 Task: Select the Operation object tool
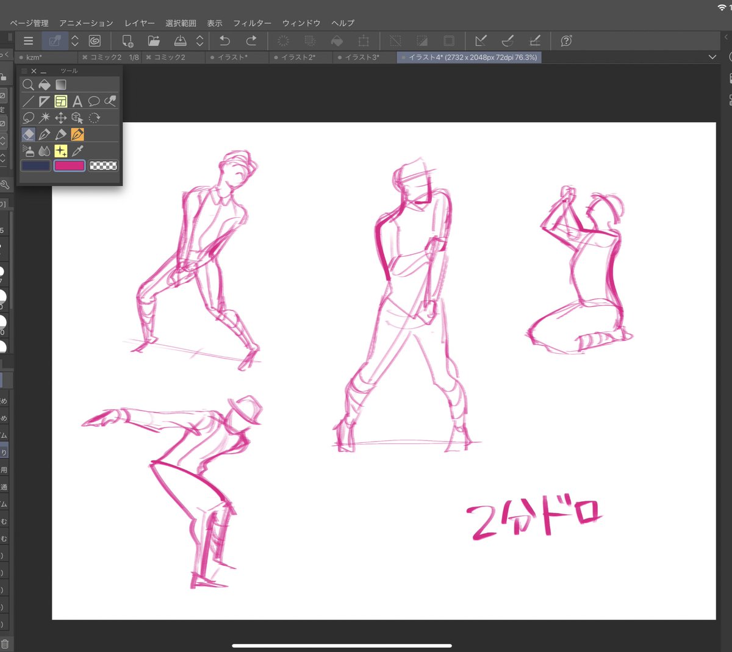pyautogui.click(x=77, y=118)
